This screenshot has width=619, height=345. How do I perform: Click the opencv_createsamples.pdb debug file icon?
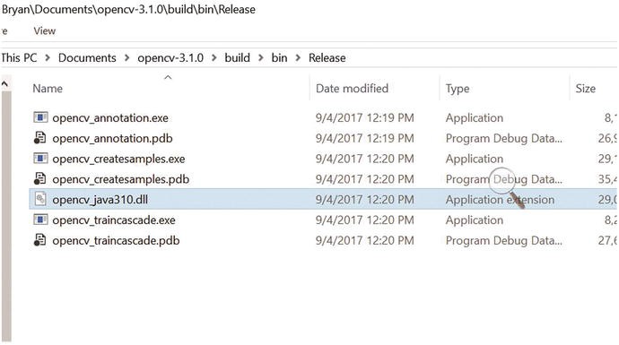coord(39,179)
